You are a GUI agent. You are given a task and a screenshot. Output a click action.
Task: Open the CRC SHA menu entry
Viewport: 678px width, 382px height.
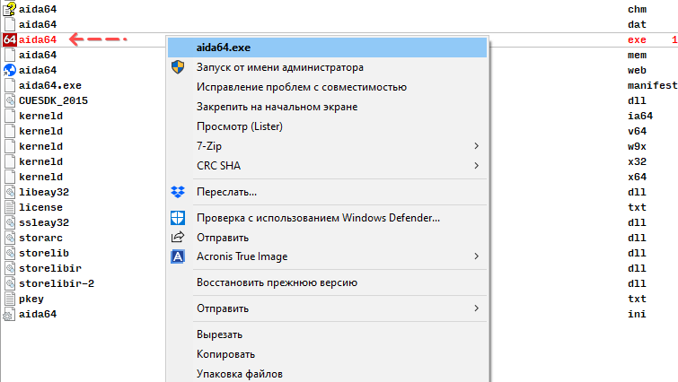[327, 166]
